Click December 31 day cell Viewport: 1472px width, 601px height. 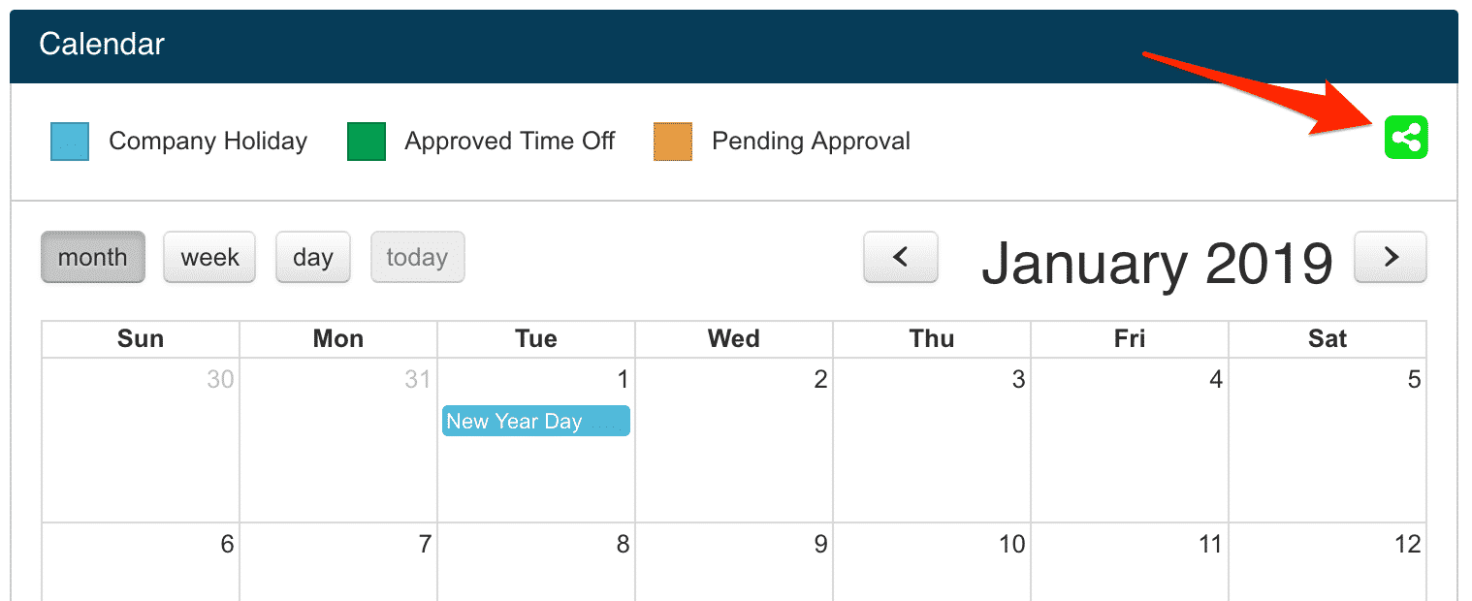click(x=338, y=456)
